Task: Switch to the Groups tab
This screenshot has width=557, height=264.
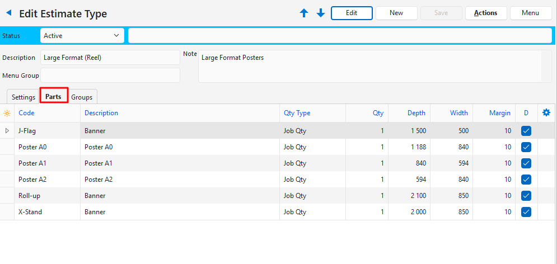Action: tap(82, 97)
